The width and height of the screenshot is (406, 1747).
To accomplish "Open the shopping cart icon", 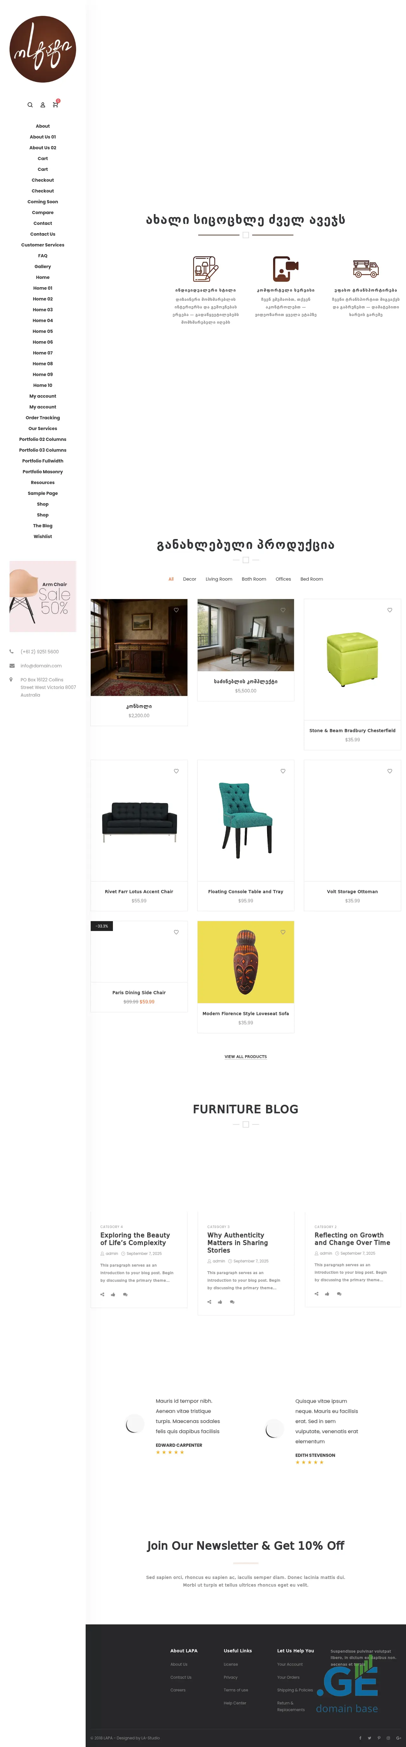I will click(56, 105).
